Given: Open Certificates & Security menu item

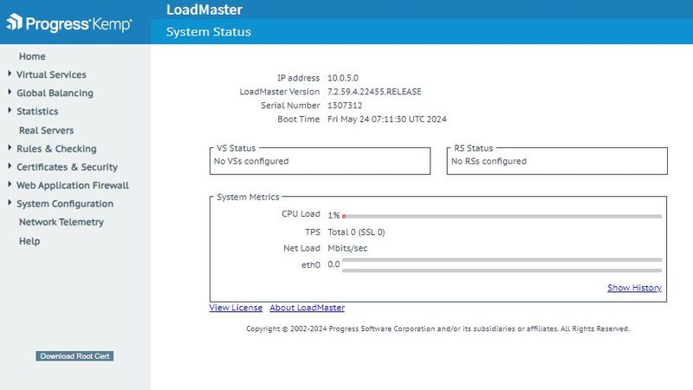Looking at the screenshot, I should [68, 166].
